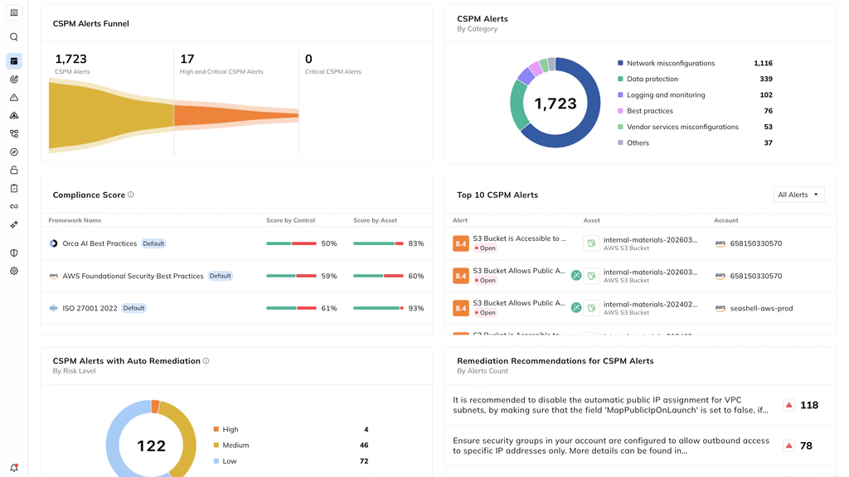
Task: Click the Best practices legend swatch
Action: point(620,111)
